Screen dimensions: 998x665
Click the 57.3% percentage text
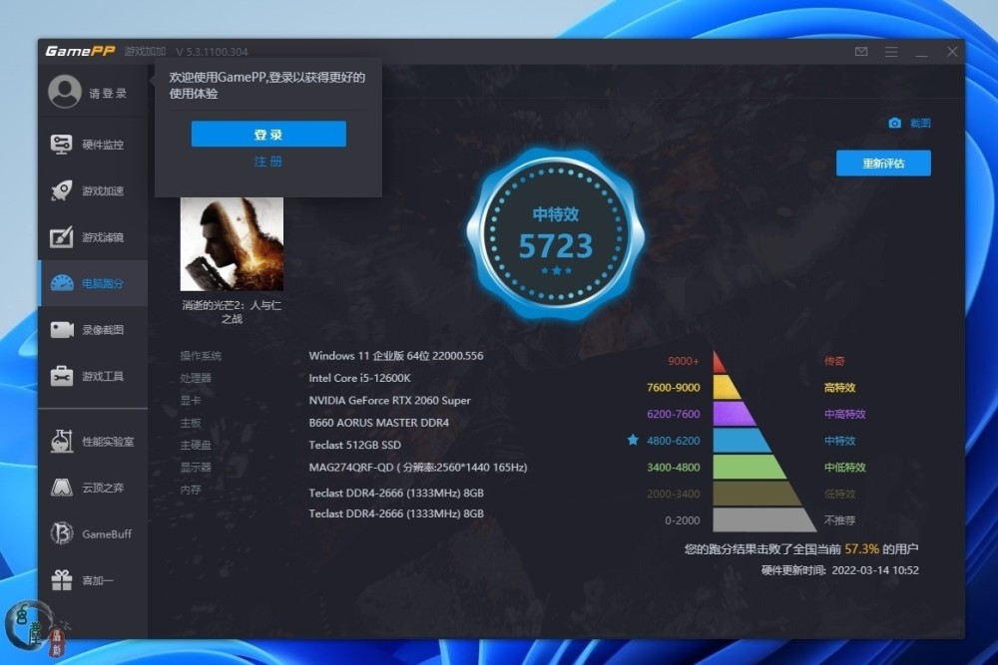pyautogui.click(x=862, y=548)
